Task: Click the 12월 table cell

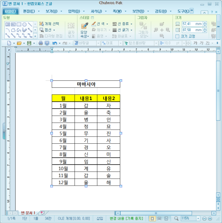Action: [63, 182]
